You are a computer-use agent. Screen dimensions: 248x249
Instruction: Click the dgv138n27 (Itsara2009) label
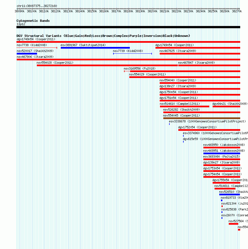point(178,86)
